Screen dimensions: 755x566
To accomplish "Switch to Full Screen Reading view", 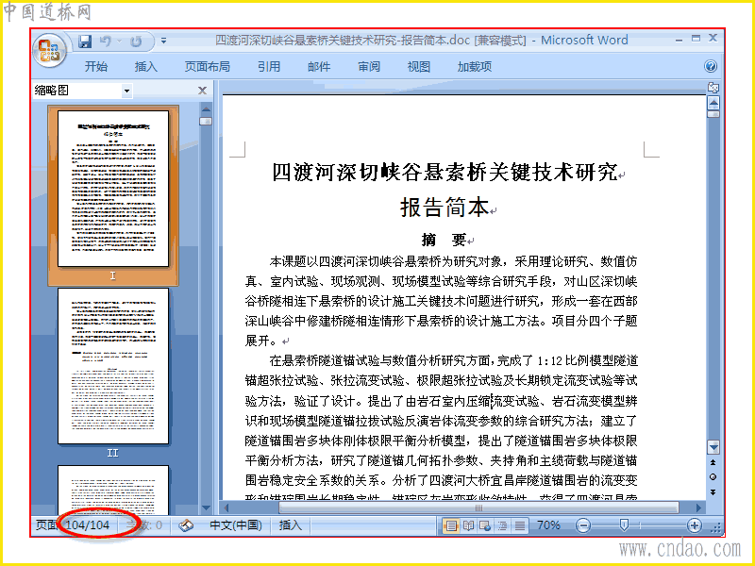I will click(468, 525).
